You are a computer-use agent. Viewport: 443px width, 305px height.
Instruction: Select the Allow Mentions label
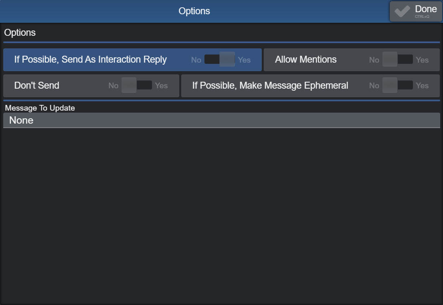pos(306,59)
